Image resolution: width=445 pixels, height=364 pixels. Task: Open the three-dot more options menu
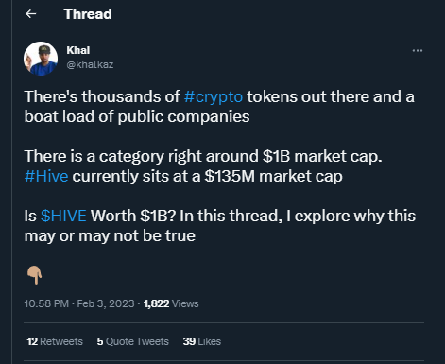coord(418,50)
